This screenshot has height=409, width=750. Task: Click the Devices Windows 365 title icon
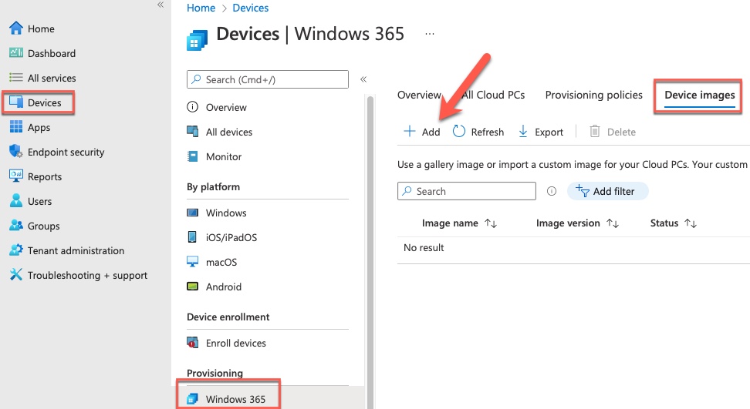(197, 40)
